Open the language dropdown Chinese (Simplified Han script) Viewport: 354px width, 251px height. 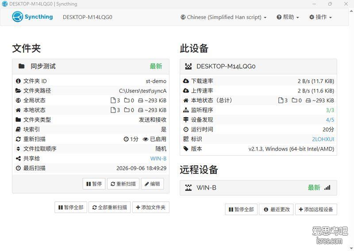pyautogui.click(x=223, y=17)
